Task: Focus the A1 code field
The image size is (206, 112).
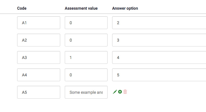Action: coord(39,23)
